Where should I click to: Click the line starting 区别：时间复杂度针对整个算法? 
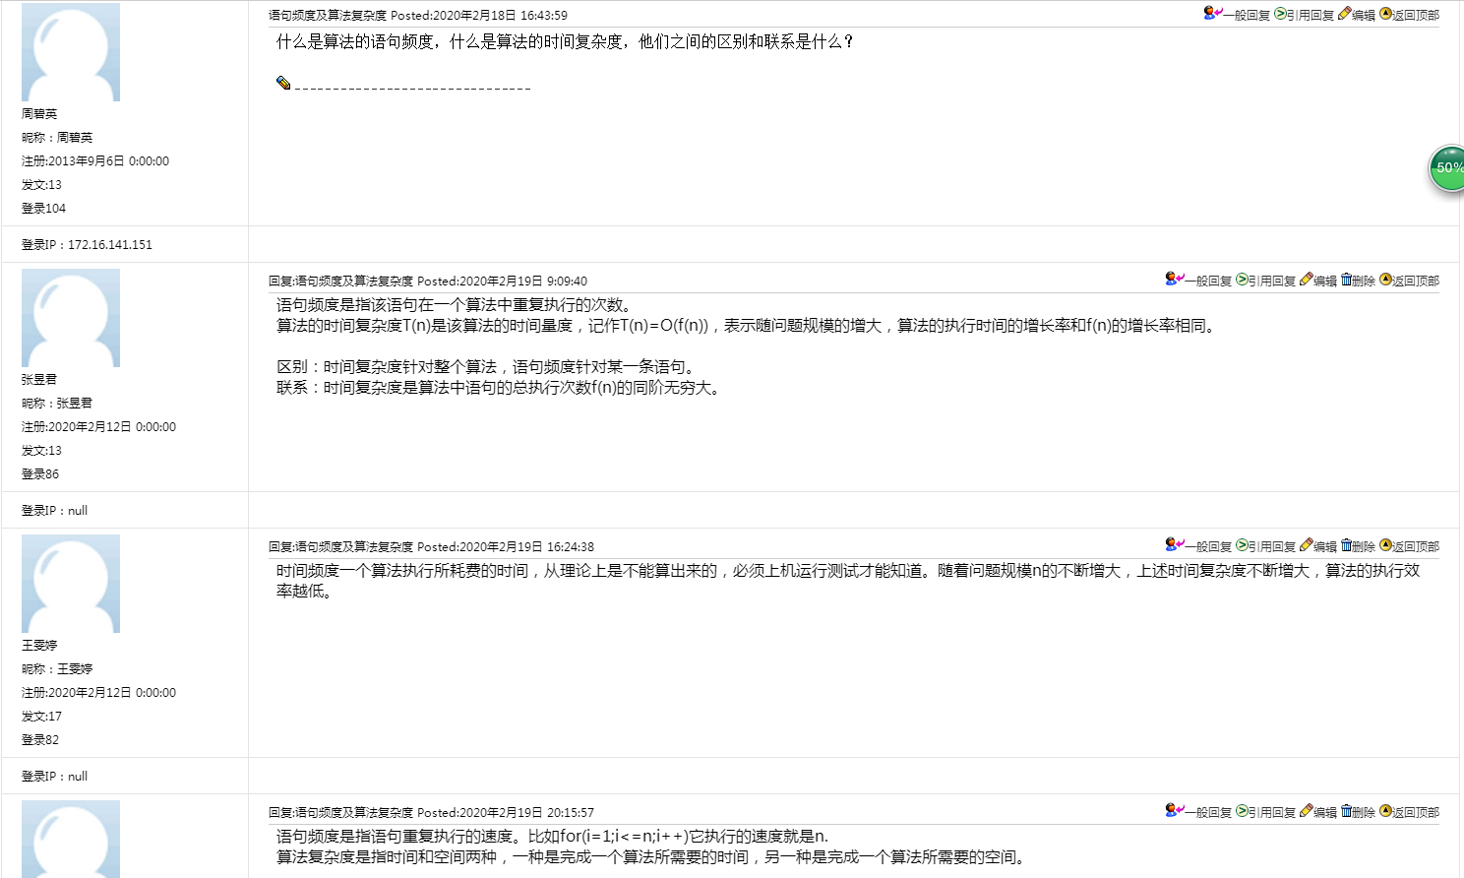coord(488,367)
